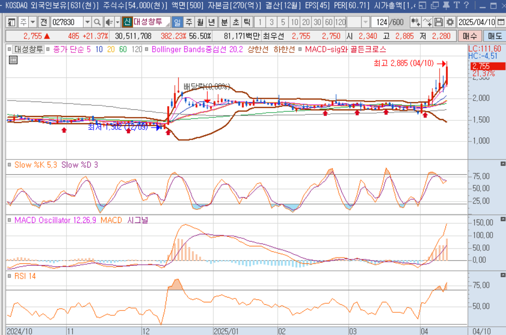Click the 30,511,708 volume value
This screenshot has height=335, width=506.
(x=133, y=36)
